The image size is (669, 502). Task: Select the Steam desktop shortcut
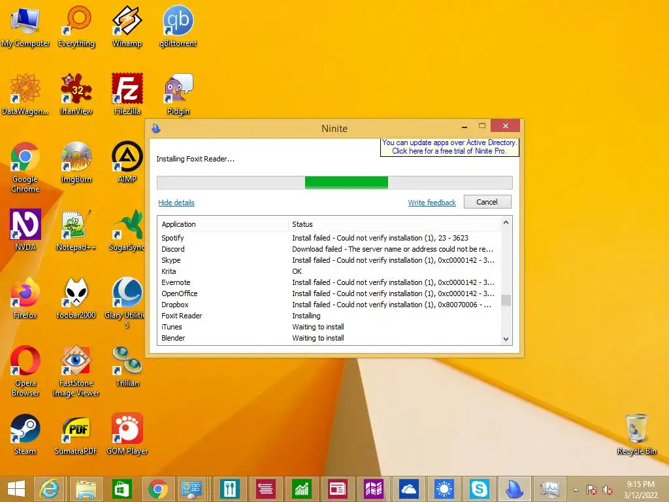(25, 434)
